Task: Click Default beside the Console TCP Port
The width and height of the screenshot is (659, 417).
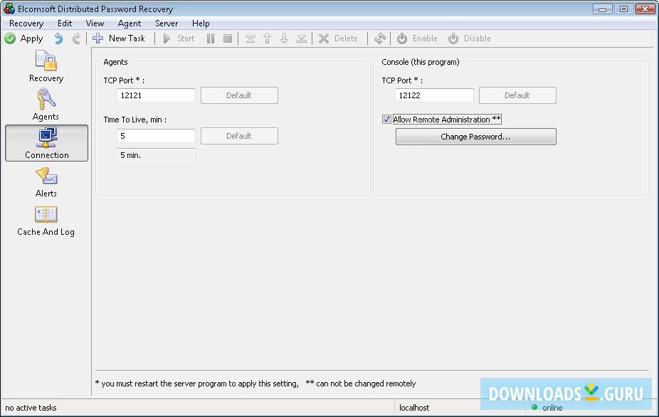Action: click(517, 95)
